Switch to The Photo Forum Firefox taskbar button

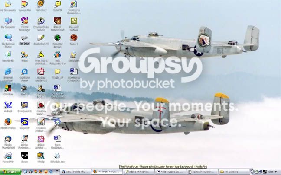[107, 172]
